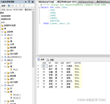Toggle the auto-hide pin on 对象资源管理器
The width and height of the screenshot is (110, 104).
click(x=29, y=2)
